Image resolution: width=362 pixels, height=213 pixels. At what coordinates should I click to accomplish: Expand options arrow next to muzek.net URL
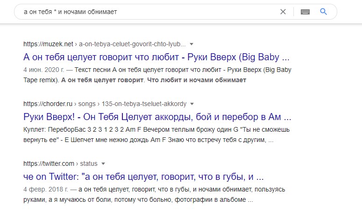[x=192, y=44]
